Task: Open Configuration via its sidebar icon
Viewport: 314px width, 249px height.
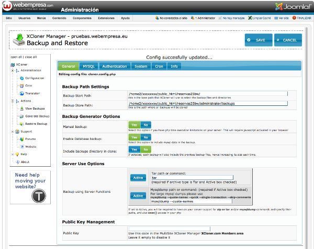Action: pyautogui.click(x=21, y=78)
